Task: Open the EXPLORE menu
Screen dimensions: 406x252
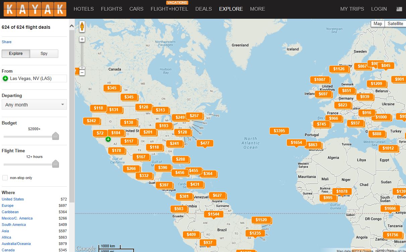Action: tap(231, 9)
